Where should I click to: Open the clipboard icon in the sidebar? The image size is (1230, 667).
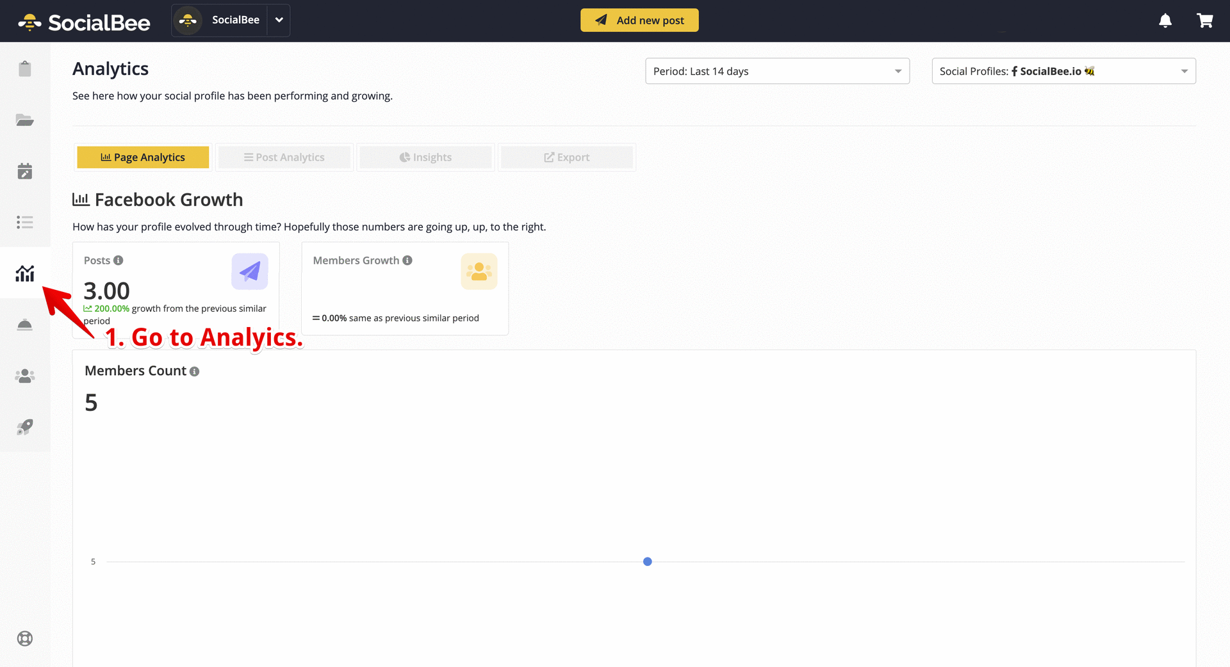[x=24, y=68]
